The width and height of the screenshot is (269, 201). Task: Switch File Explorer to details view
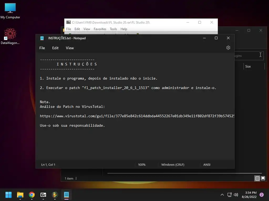(x=257, y=178)
